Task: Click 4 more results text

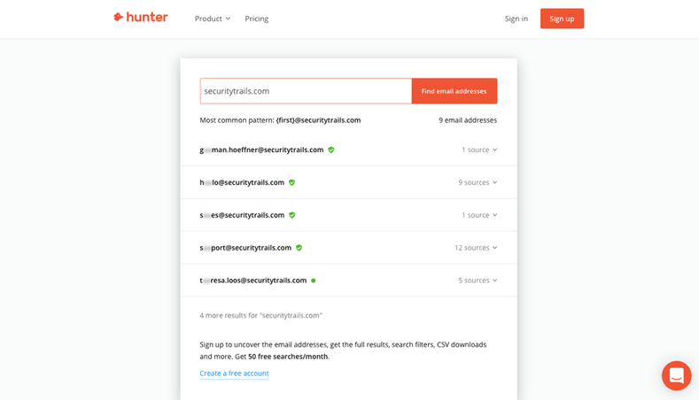Action: 260,315
